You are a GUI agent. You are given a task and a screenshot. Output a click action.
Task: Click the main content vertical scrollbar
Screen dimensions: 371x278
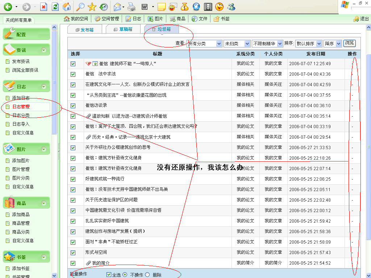[x=368, y=145]
